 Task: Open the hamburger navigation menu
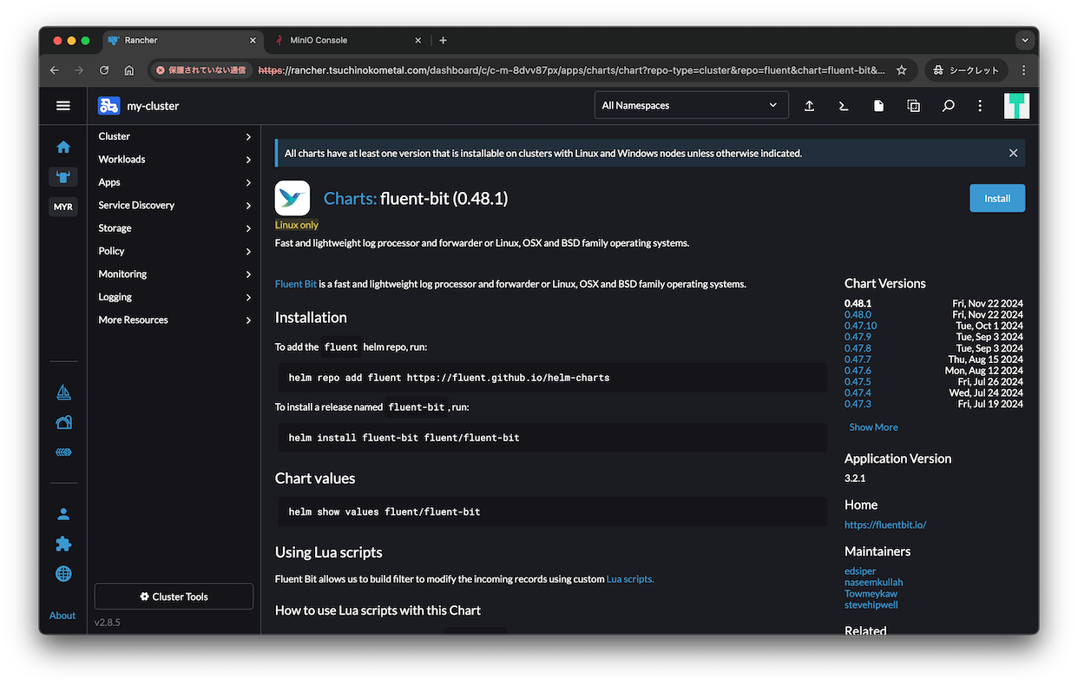click(62, 106)
